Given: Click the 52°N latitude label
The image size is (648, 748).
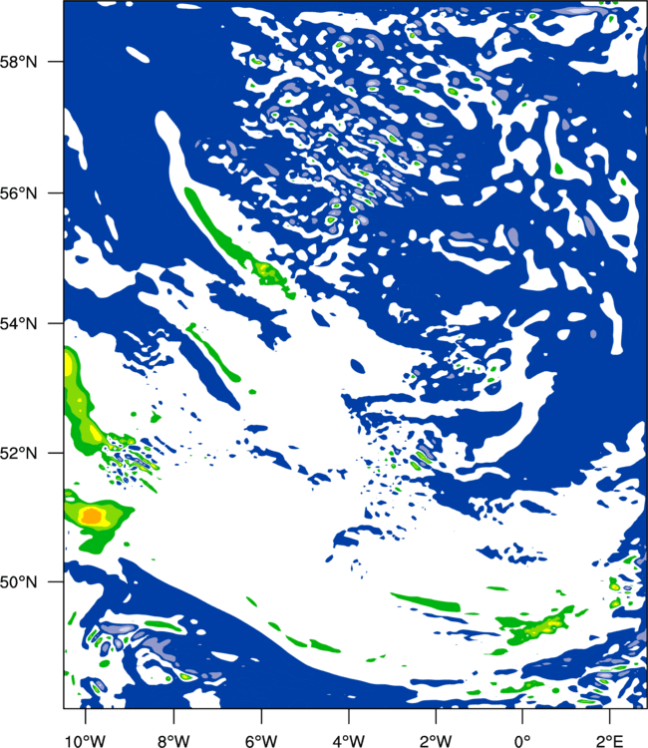Looking at the screenshot, I should pos(18,453).
